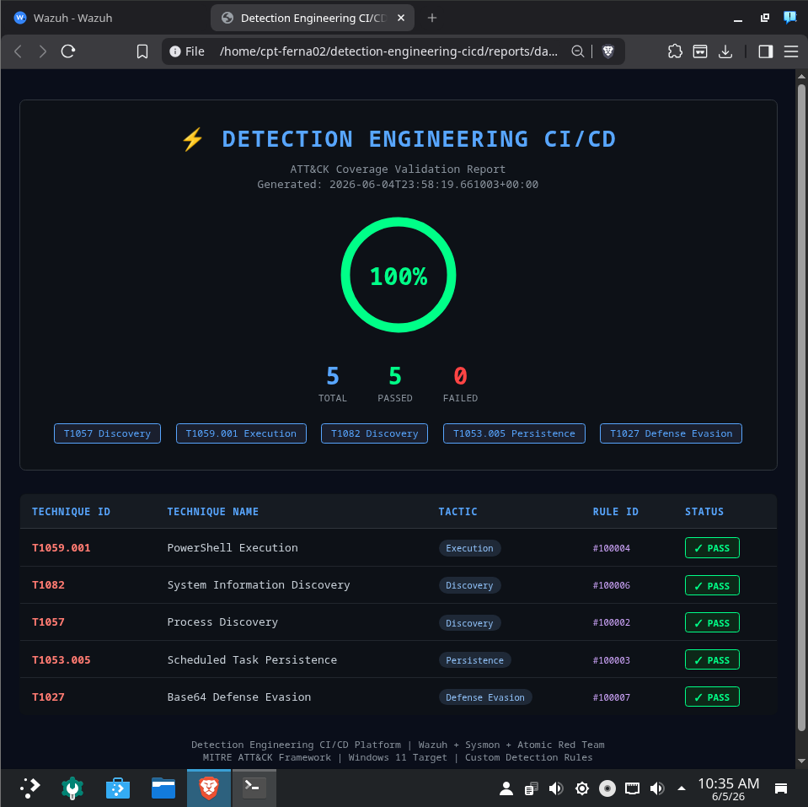
Task: Toggle the browser sidebar panel
Action: click(x=765, y=51)
